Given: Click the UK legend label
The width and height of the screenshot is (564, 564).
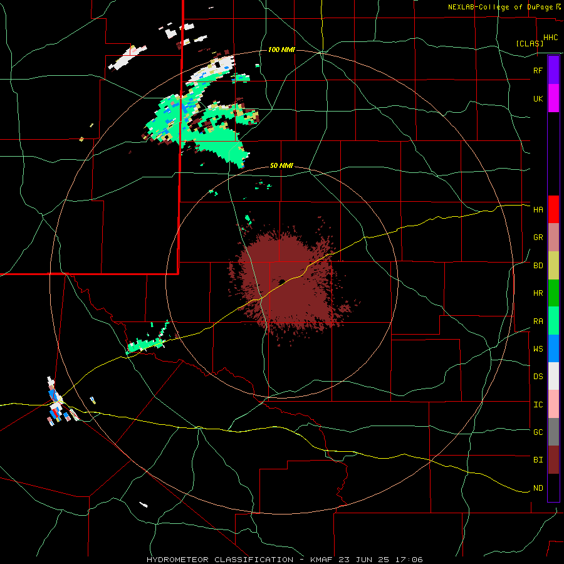Looking at the screenshot, I should 538,98.
